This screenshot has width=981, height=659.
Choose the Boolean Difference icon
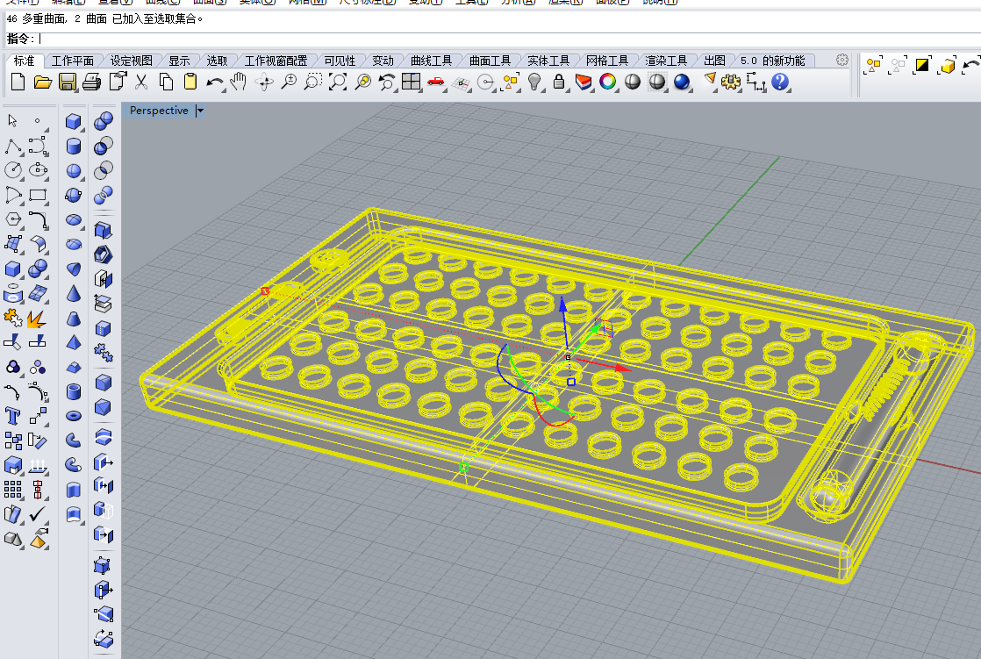click(x=104, y=146)
